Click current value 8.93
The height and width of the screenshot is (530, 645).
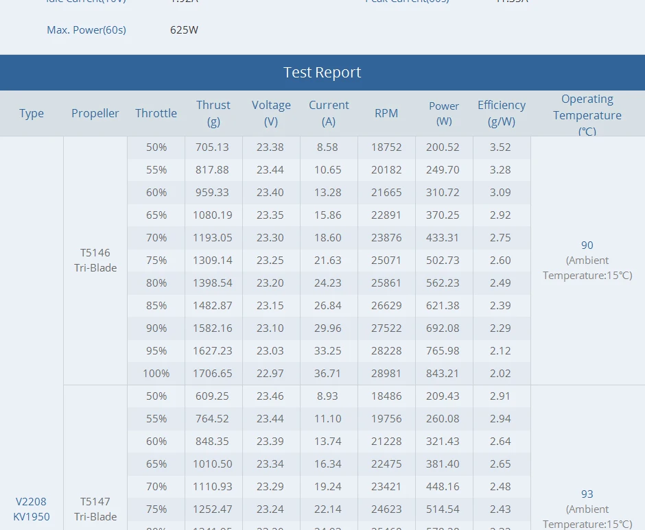(327, 396)
